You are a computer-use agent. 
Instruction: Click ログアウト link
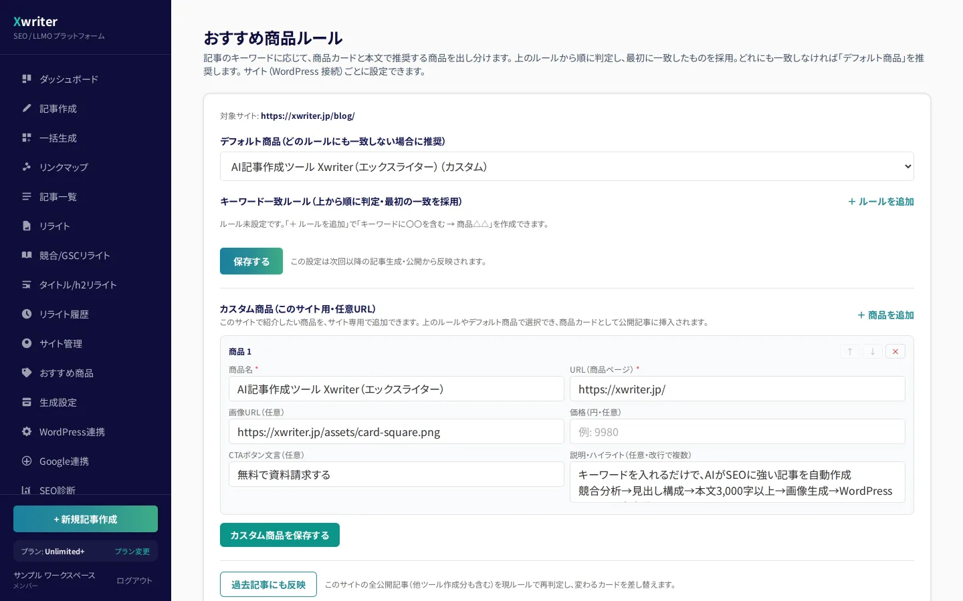(134, 580)
